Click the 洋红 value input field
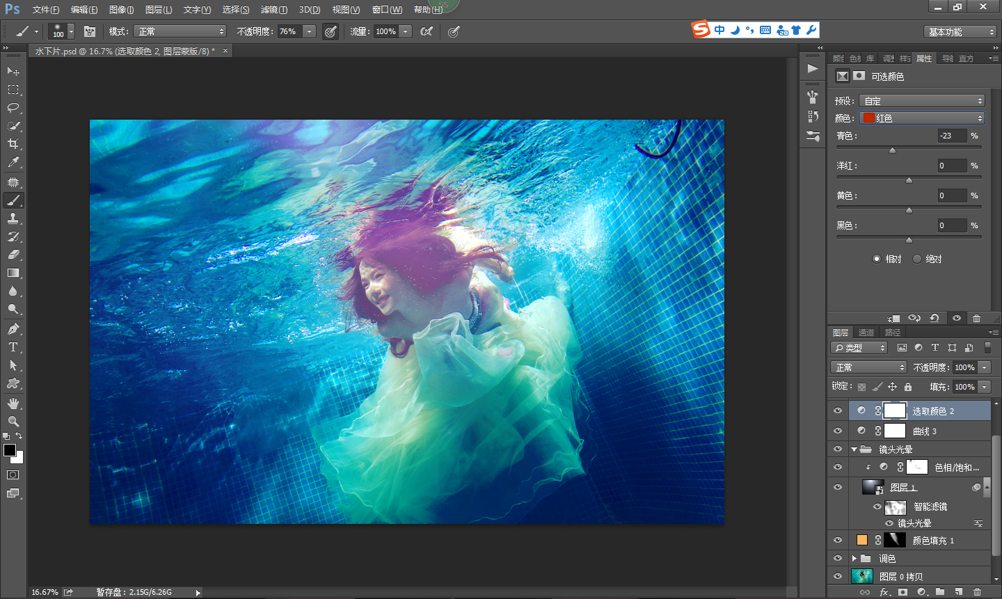The height and width of the screenshot is (599, 1002). (x=951, y=166)
